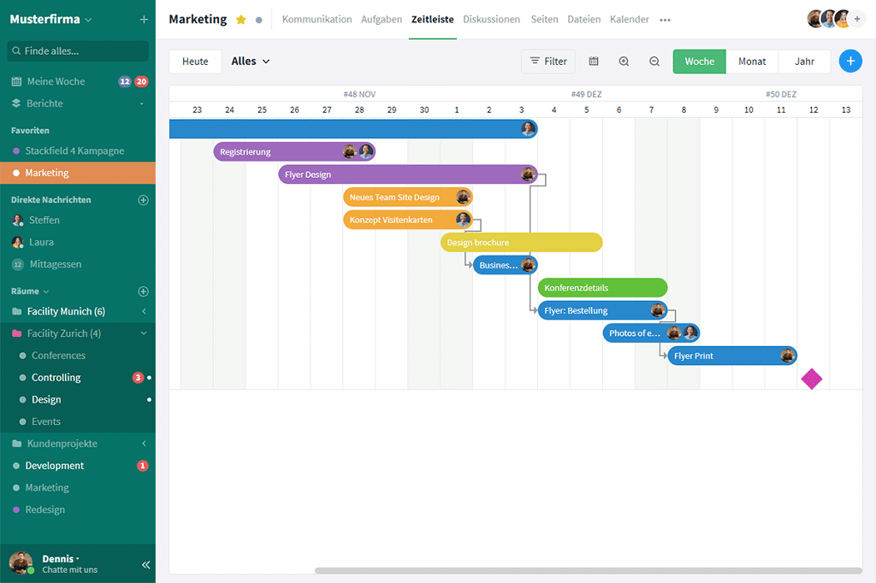Image resolution: width=876 pixels, height=583 pixels.
Task: Click the plus icon next to Musterfirma
Action: [143, 20]
